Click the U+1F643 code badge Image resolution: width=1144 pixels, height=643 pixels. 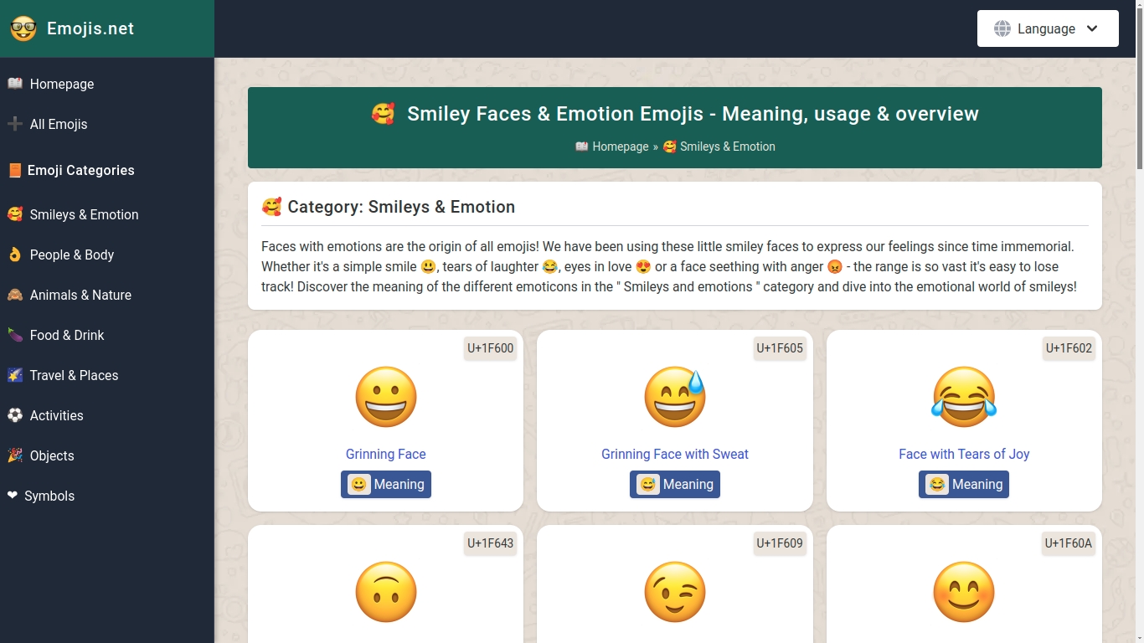pos(491,543)
